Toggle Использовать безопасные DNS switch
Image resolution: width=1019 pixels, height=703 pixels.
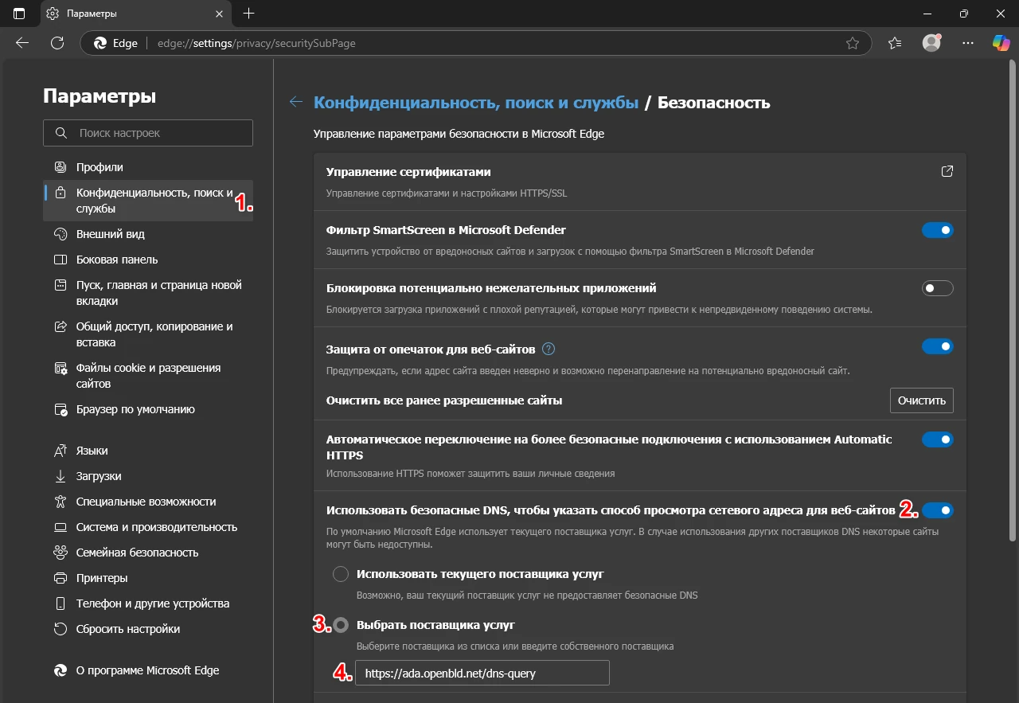coord(938,510)
